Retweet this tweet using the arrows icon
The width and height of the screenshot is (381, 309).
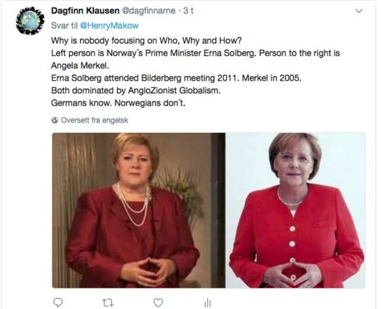pyautogui.click(x=108, y=302)
